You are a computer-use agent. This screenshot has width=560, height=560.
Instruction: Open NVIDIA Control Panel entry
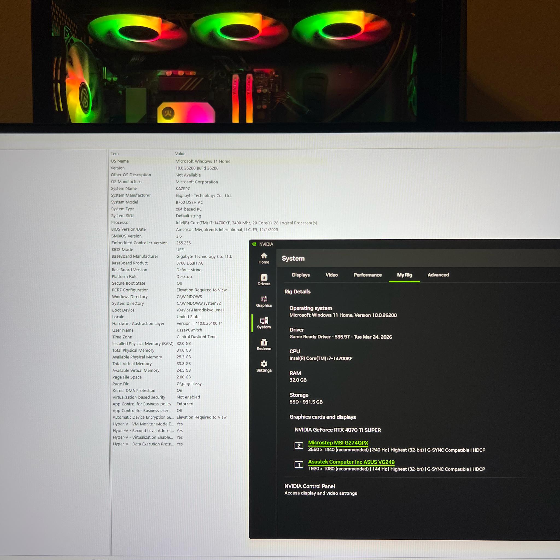click(x=310, y=486)
